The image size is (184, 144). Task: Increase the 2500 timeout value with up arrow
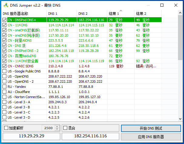(x=57, y=127)
